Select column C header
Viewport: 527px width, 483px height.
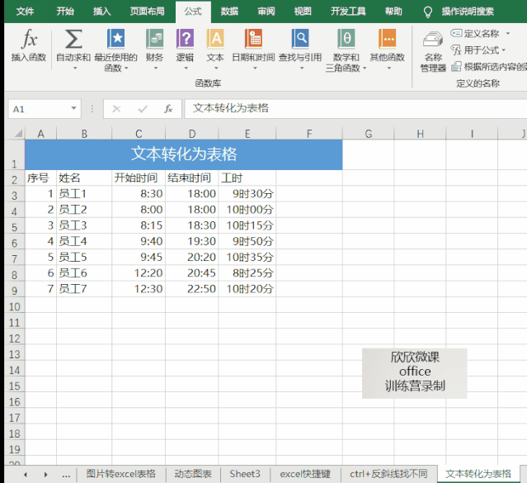coord(139,134)
